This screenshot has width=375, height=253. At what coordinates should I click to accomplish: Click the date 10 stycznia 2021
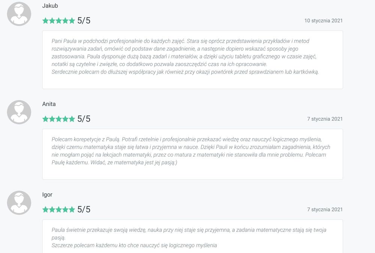click(323, 21)
